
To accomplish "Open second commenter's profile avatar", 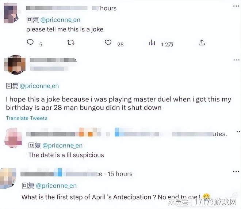I will pos(15,65).
